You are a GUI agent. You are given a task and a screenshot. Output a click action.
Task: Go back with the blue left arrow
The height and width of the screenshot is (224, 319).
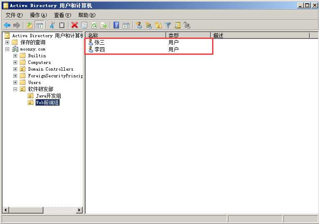pyautogui.click(x=8, y=25)
